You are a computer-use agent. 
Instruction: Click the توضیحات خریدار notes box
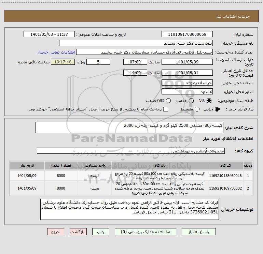129,209
